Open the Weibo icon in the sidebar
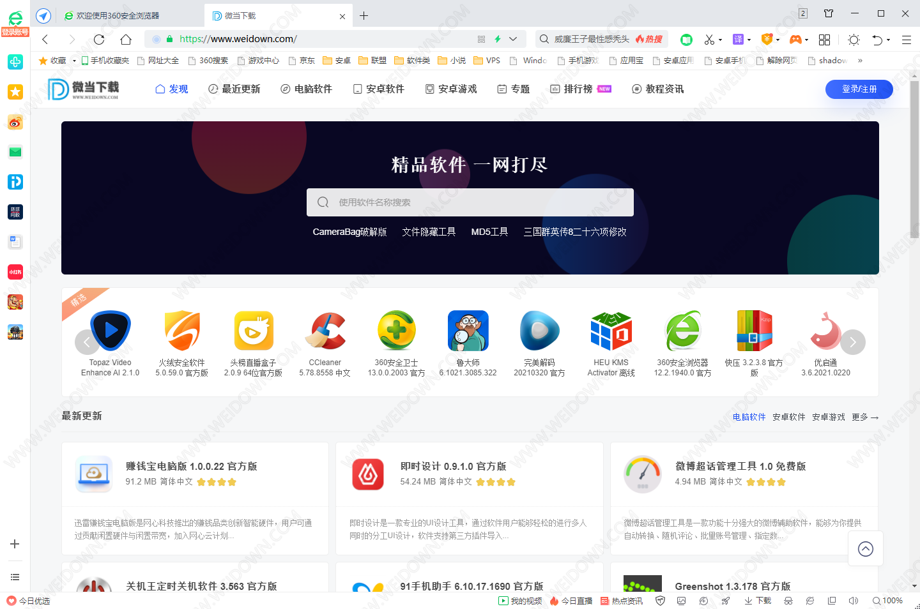Screen dimensions: 920x609 coord(15,122)
